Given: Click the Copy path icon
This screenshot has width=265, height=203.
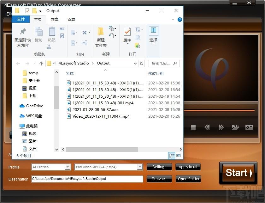Looking at the screenshot, I should coord(62,29).
